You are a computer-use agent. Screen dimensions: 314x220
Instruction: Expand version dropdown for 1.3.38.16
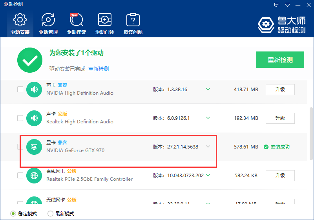coord(208,89)
